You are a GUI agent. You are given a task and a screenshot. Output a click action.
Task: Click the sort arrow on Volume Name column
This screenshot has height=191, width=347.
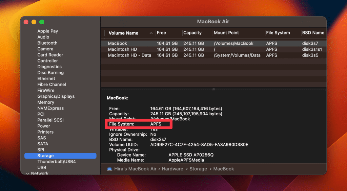(150, 33)
